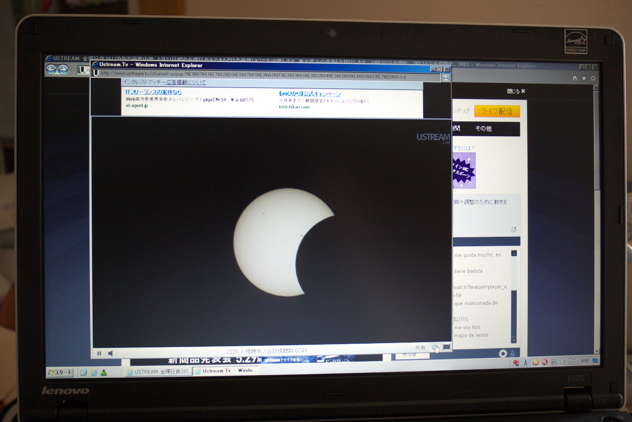Click the chat message 'me gusta mucho, es'
The height and width of the screenshot is (422, 632).
[478, 255]
